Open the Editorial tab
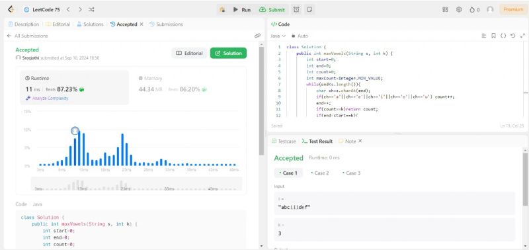The width and height of the screenshot is (529, 250). coord(58,24)
